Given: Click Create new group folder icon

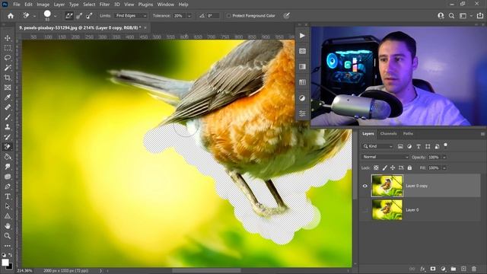Looking at the screenshot, I should (454, 269).
